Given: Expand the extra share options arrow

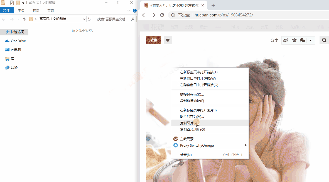Looking at the screenshot, I should tap(310, 40).
